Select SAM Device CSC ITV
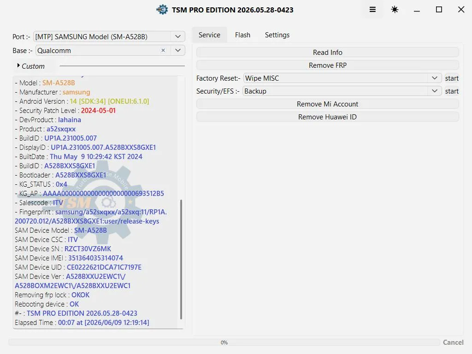The image size is (472, 354). tap(72, 240)
